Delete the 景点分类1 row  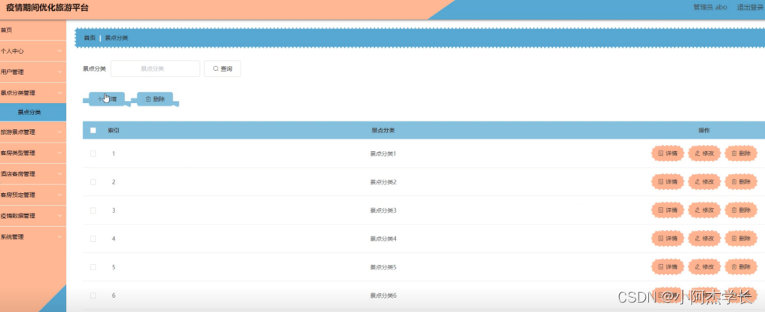741,154
